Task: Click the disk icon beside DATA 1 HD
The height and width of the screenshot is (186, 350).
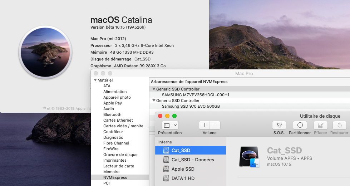Action: pos(166,178)
